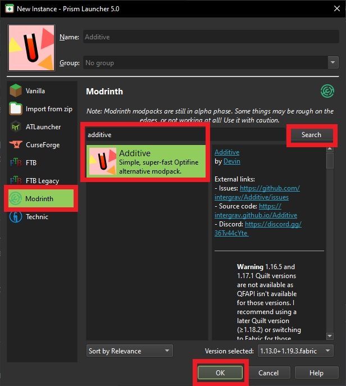
Task: Click the Cancel button
Action: [268, 373]
